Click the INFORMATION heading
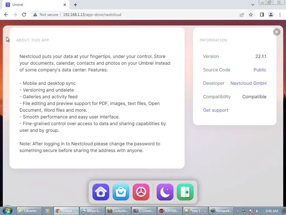The height and width of the screenshot is (215, 286). pos(213,40)
